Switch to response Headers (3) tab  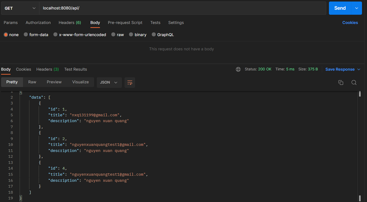48,69
